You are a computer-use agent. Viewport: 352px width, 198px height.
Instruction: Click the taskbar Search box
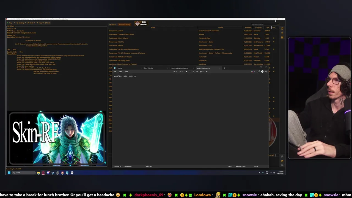pos(24,173)
